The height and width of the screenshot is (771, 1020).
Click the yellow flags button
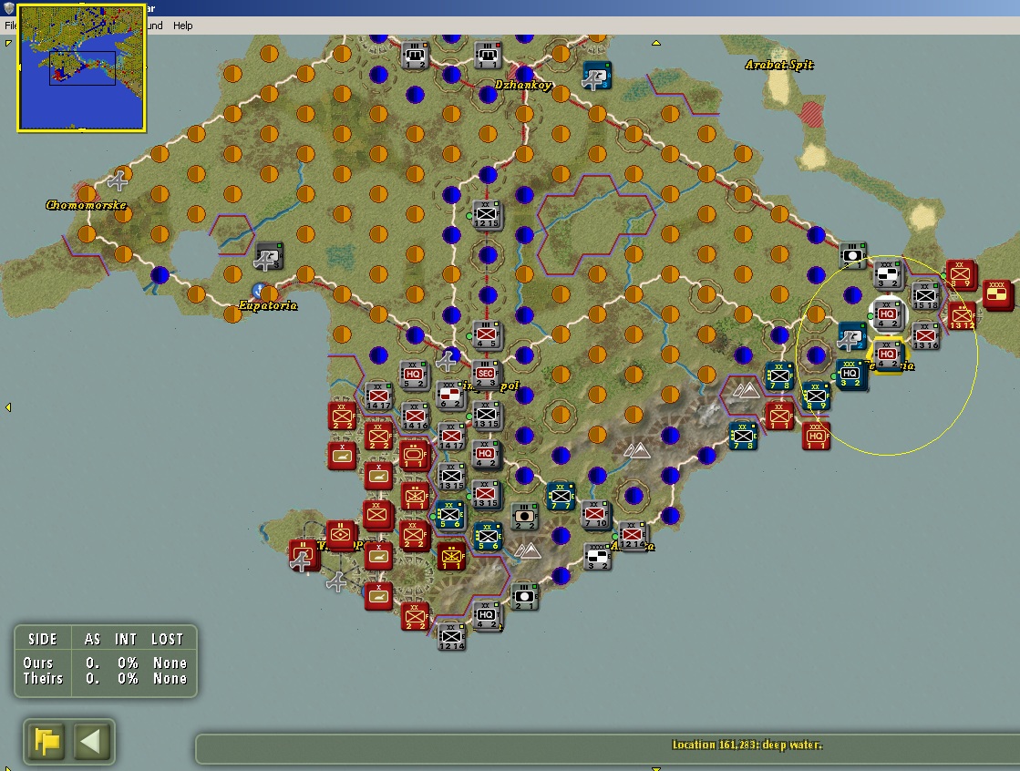pyautogui.click(x=46, y=741)
